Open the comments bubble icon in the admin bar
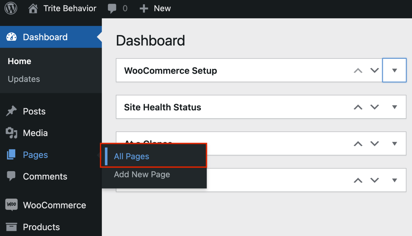This screenshot has height=236, width=412. pyautogui.click(x=112, y=9)
